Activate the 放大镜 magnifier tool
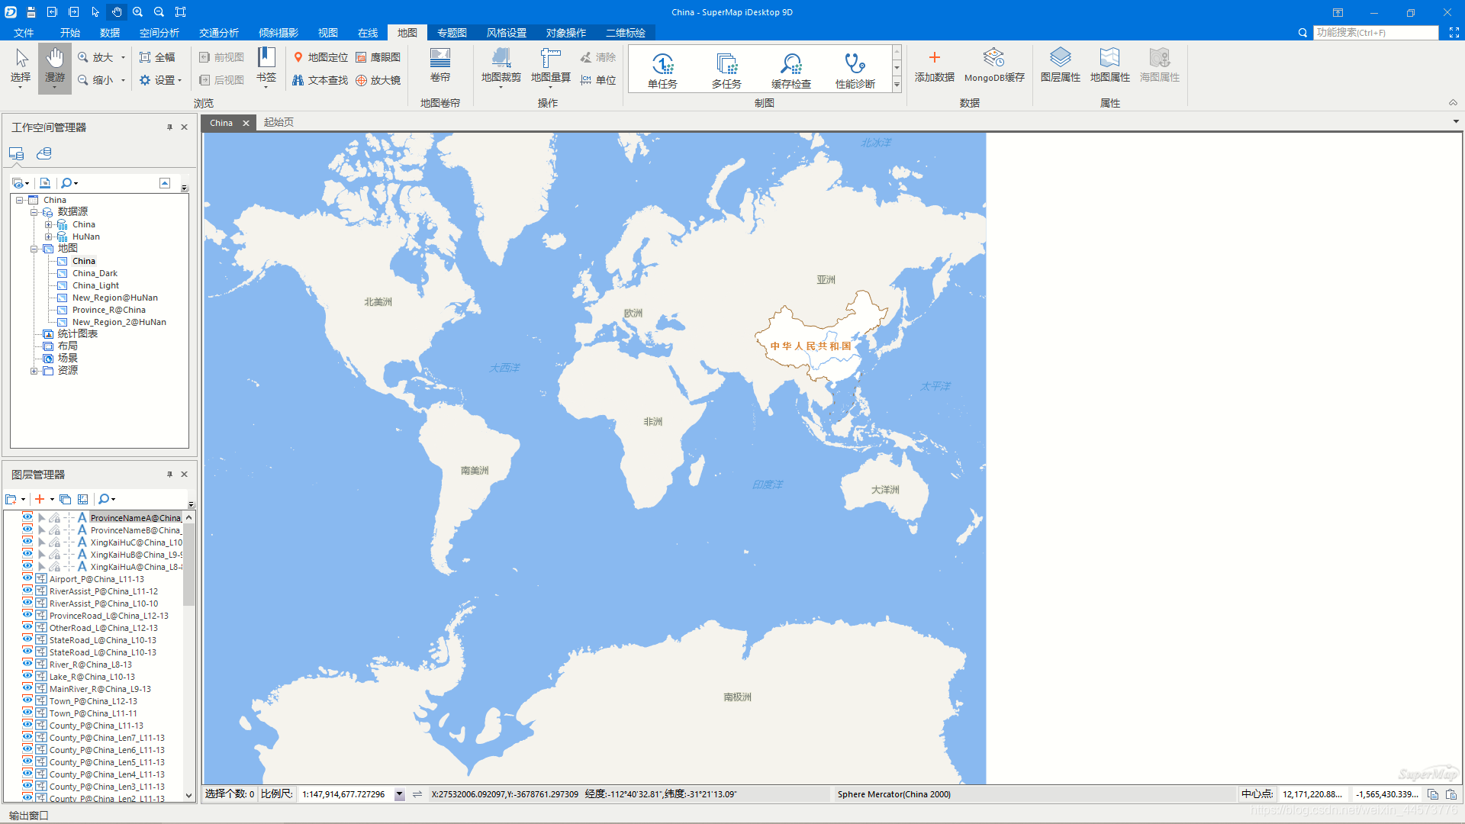Screen dimensions: 1465x824 [378, 80]
